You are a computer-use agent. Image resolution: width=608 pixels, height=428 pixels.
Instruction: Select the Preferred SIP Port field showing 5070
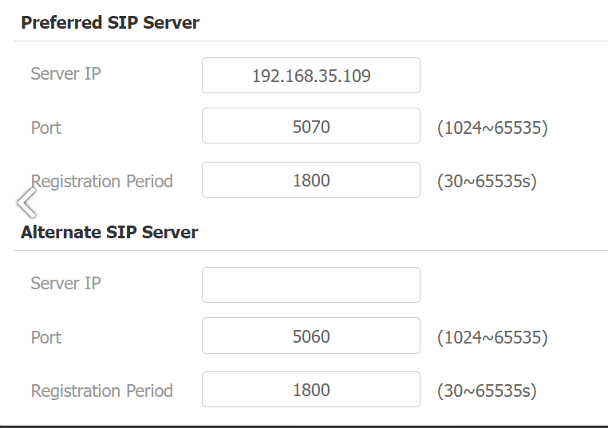coord(311,125)
